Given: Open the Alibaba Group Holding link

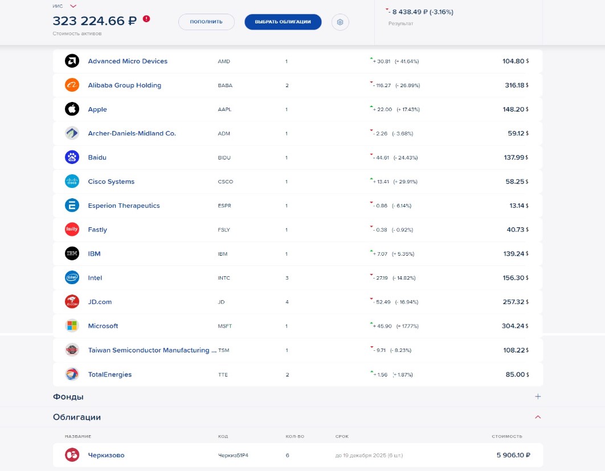Looking at the screenshot, I should pos(125,85).
